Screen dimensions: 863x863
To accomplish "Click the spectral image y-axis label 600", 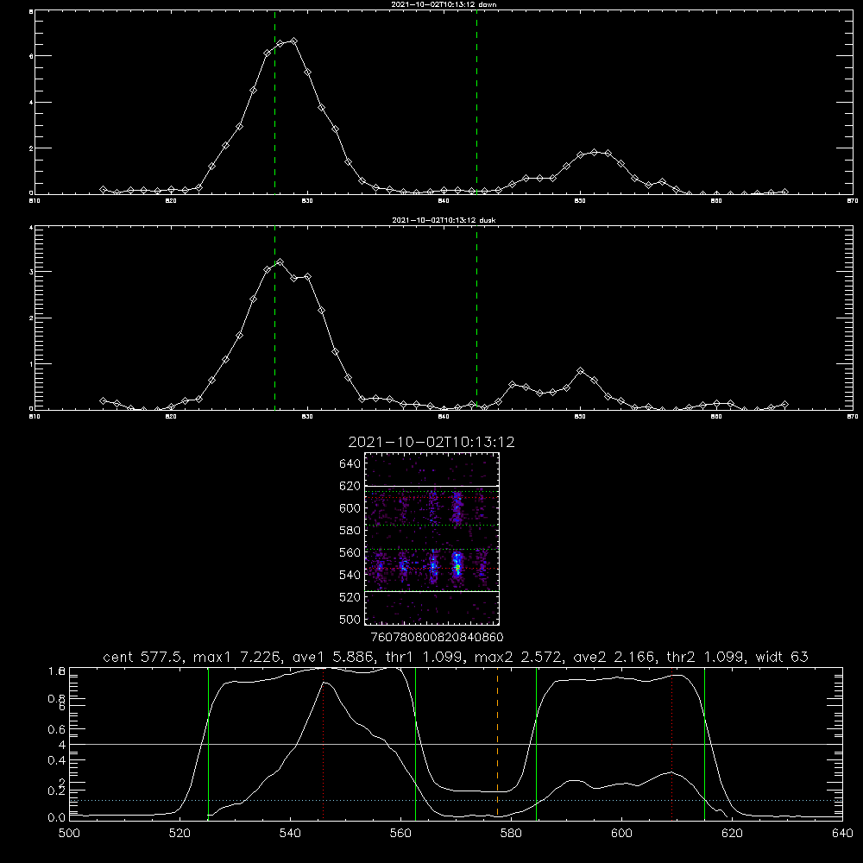I will click(x=350, y=508).
